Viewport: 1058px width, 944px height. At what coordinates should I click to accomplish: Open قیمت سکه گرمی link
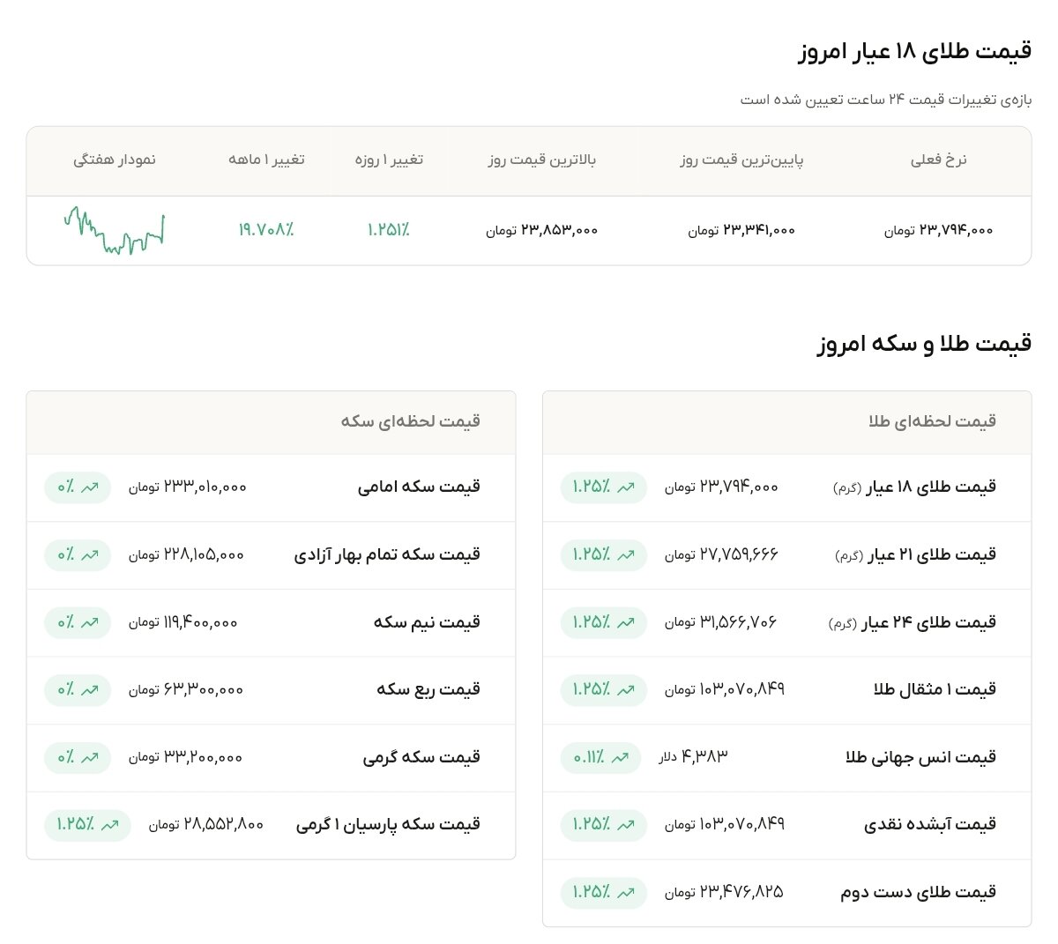pyautogui.click(x=421, y=757)
